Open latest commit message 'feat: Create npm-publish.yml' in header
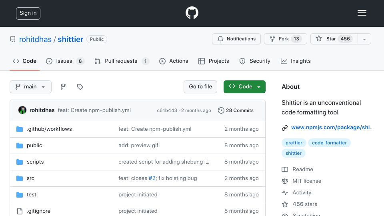384x216 pixels. [94, 110]
